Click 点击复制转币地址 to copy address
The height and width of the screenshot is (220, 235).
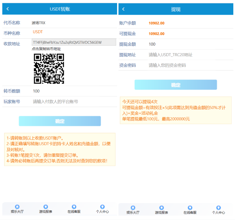coord(46,49)
